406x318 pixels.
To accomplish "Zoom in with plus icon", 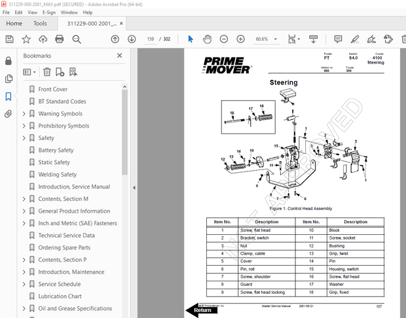I will click(x=240, y=39).
